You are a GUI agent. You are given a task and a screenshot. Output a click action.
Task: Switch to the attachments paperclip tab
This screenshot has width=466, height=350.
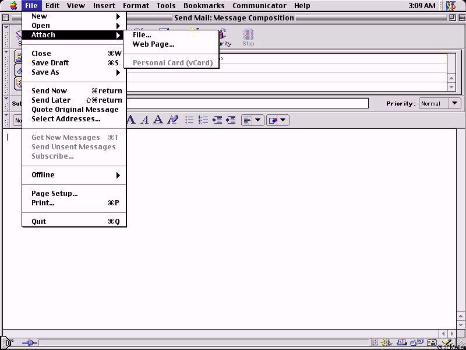pos(19,70)
